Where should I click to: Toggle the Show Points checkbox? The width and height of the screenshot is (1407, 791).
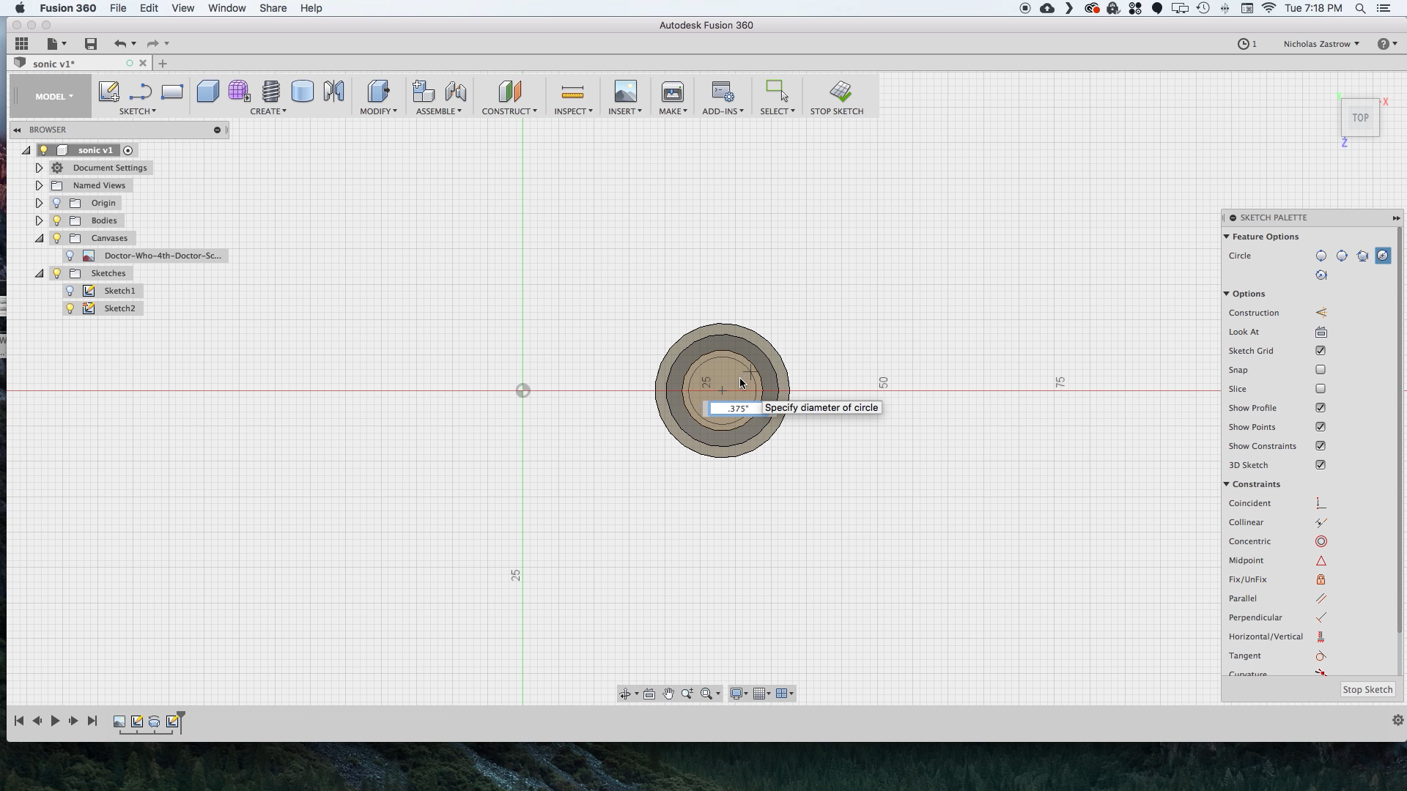point(1321,427)
